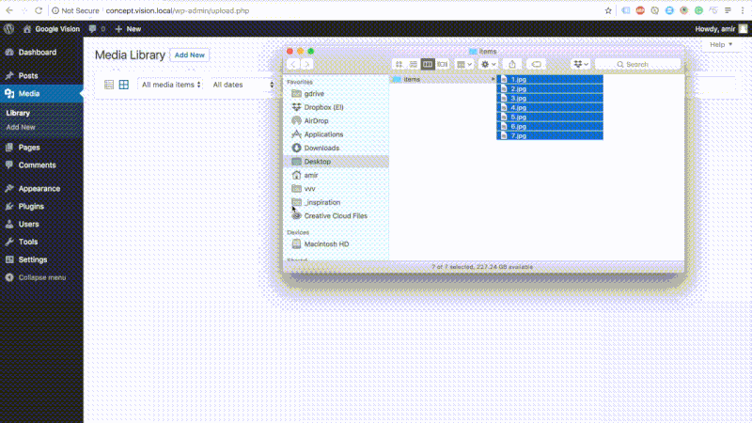Click the Settings sliders icon
This screenshot has height=423, width=752.
click(9, 259)
